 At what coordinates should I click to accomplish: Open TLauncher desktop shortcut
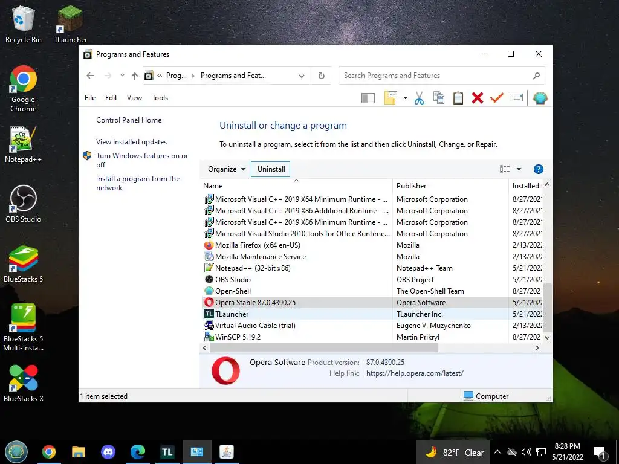click(x=70, y=24)
